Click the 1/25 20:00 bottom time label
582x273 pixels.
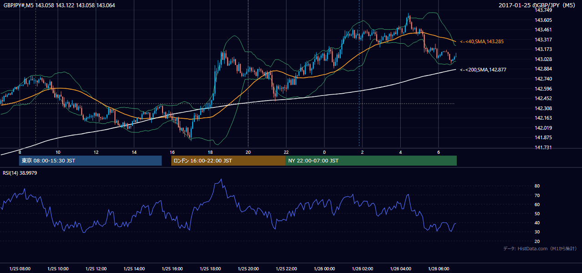248,269
